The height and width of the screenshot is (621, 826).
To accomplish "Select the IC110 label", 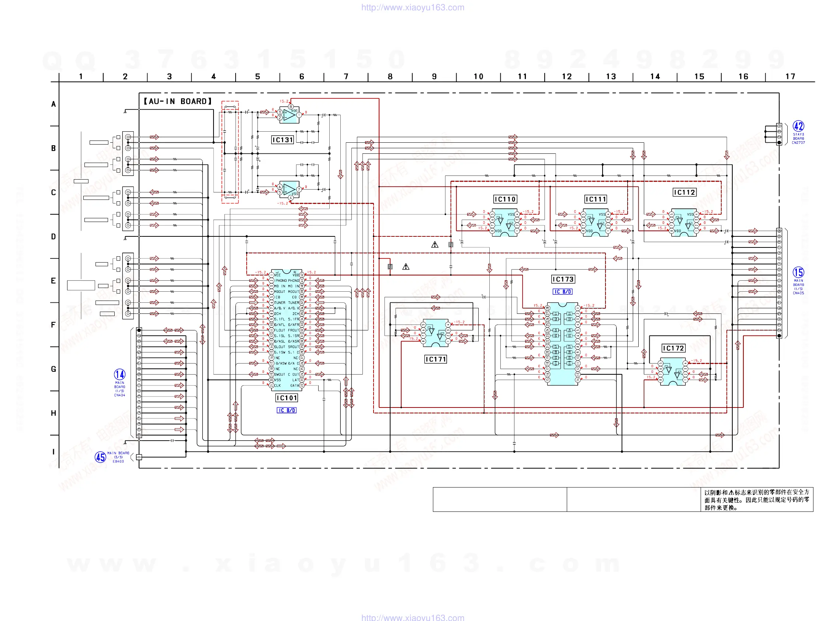I will pos(505,200).
